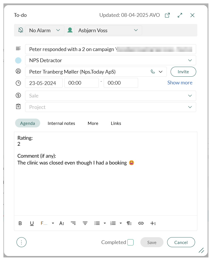Image resolution: width=211 pixels, height=260 pixels.
Task: Expand the No Alarm dropdown
Action: [x=44, y=30]
